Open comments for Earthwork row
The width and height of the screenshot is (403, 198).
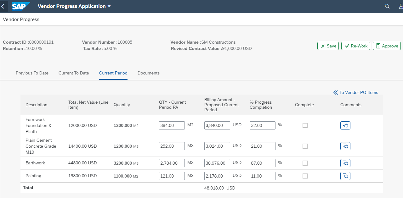click(x=345, y=163)
